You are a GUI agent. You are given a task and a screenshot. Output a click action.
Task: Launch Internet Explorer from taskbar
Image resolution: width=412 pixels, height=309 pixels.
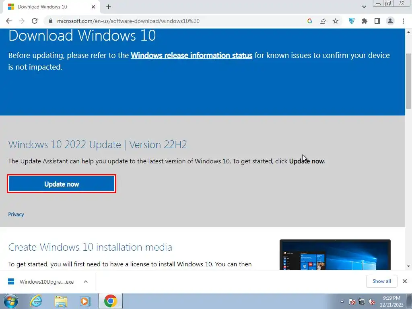[x=36, y=301]
